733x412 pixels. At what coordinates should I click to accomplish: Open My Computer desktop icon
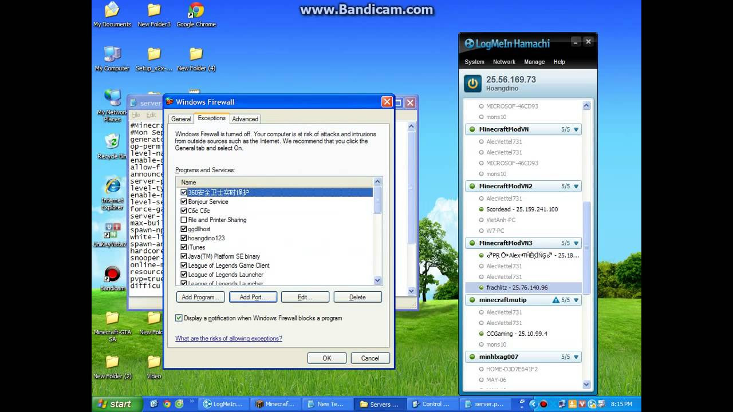tap(112, 59)
